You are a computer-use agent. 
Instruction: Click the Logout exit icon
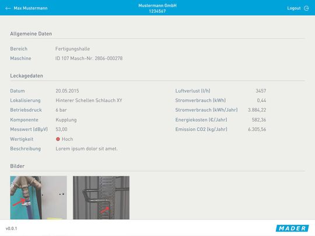(x=306, y=8)
